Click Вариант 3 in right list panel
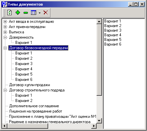The image size is (147, 131). pos(113,30)
